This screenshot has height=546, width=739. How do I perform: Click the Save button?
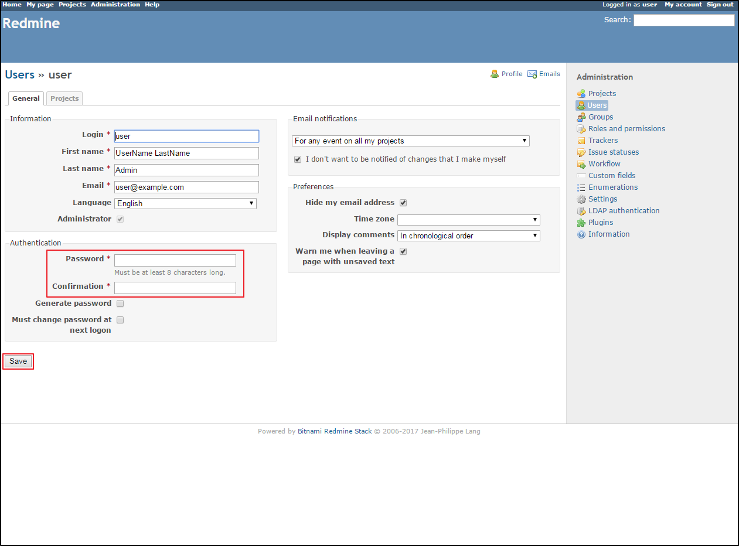point(18,361)
